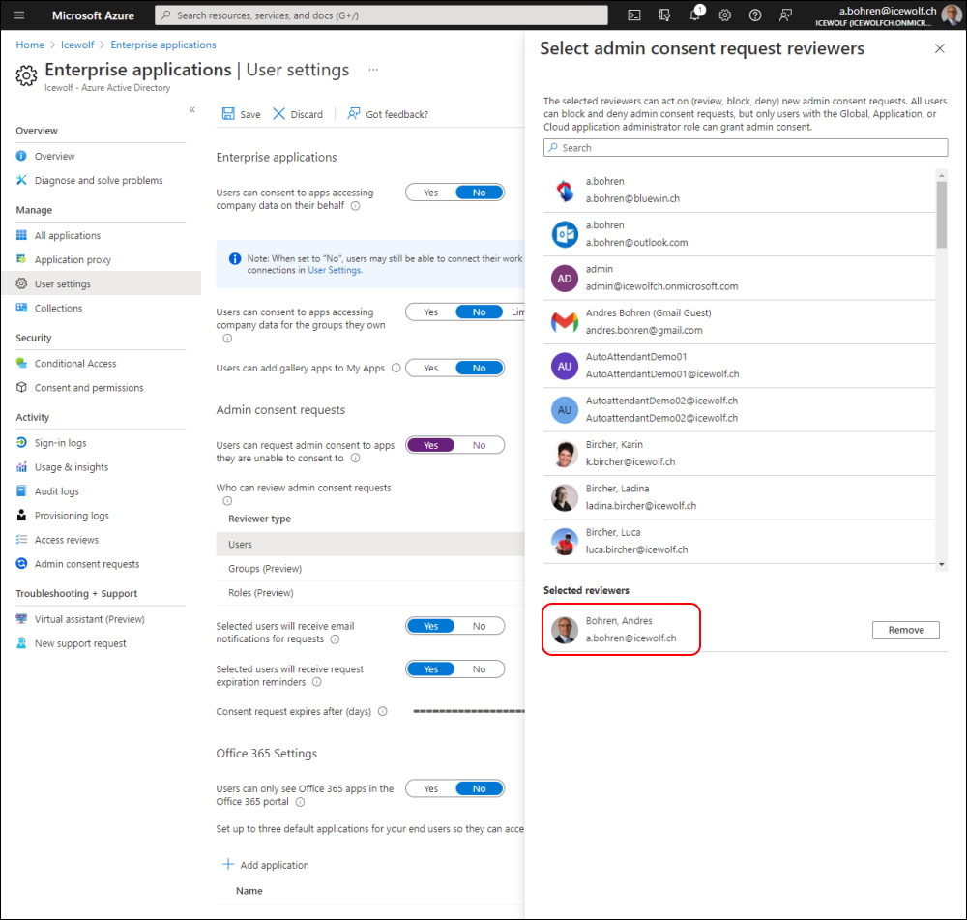
Task: Click the Virtual assistant icon
Action: (x=21, y=618)
